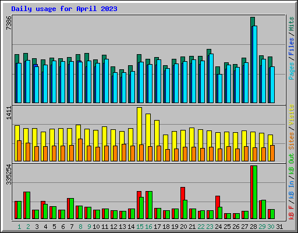Click day 18 on the x-axis
This screenshot has width=298, height=233.
click(x=166, y=227)
